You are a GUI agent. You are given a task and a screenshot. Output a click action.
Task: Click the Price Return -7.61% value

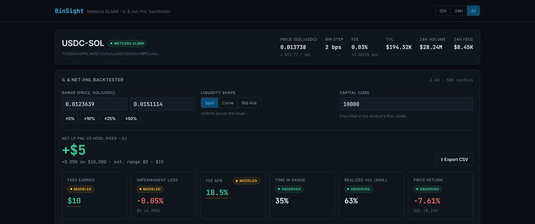click(x=427, y=201)
